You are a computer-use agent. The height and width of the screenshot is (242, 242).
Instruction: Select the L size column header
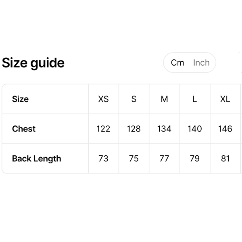pos(194,99)
